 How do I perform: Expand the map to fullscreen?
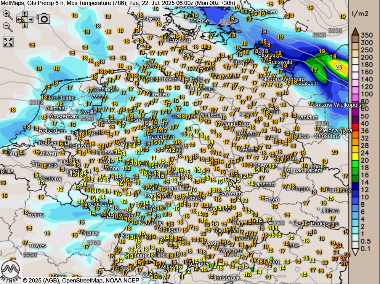point(8,42)
